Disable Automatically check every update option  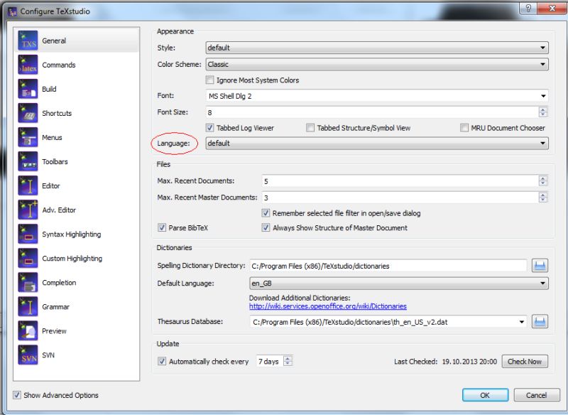[162, 361]
